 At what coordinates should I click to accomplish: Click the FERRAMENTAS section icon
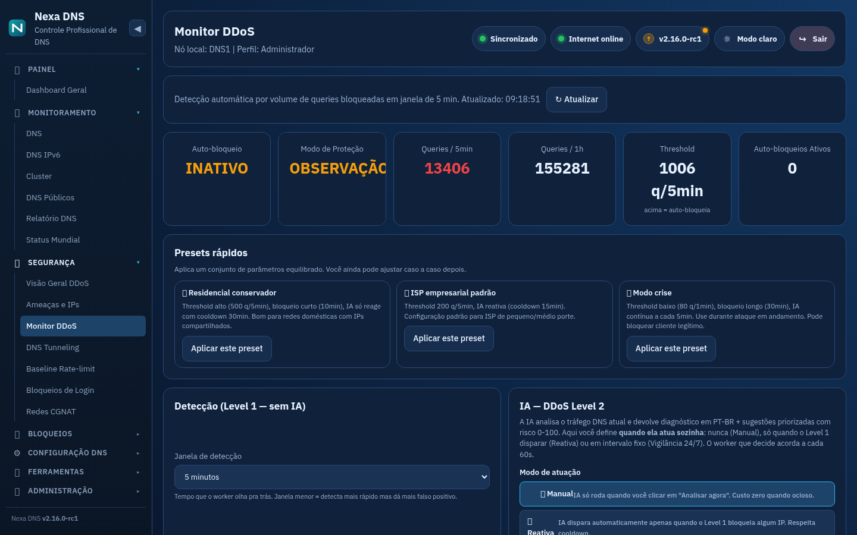click(17, 473)
